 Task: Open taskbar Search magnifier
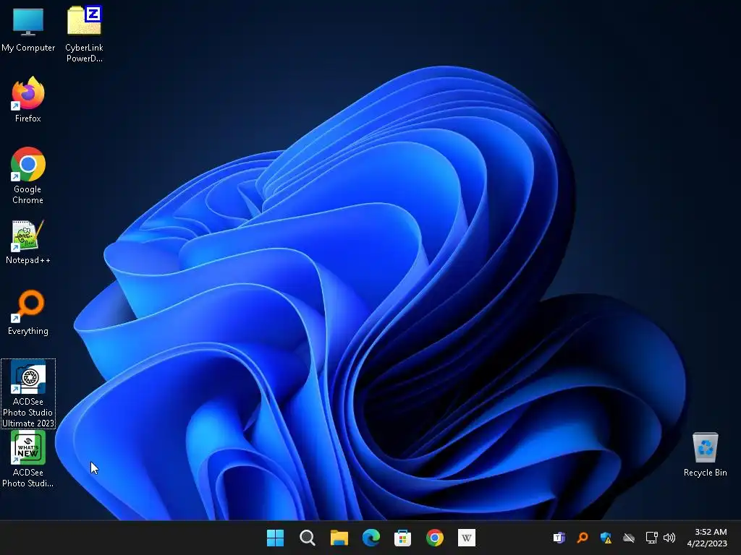pyautogui.click(x=307, y=538)
